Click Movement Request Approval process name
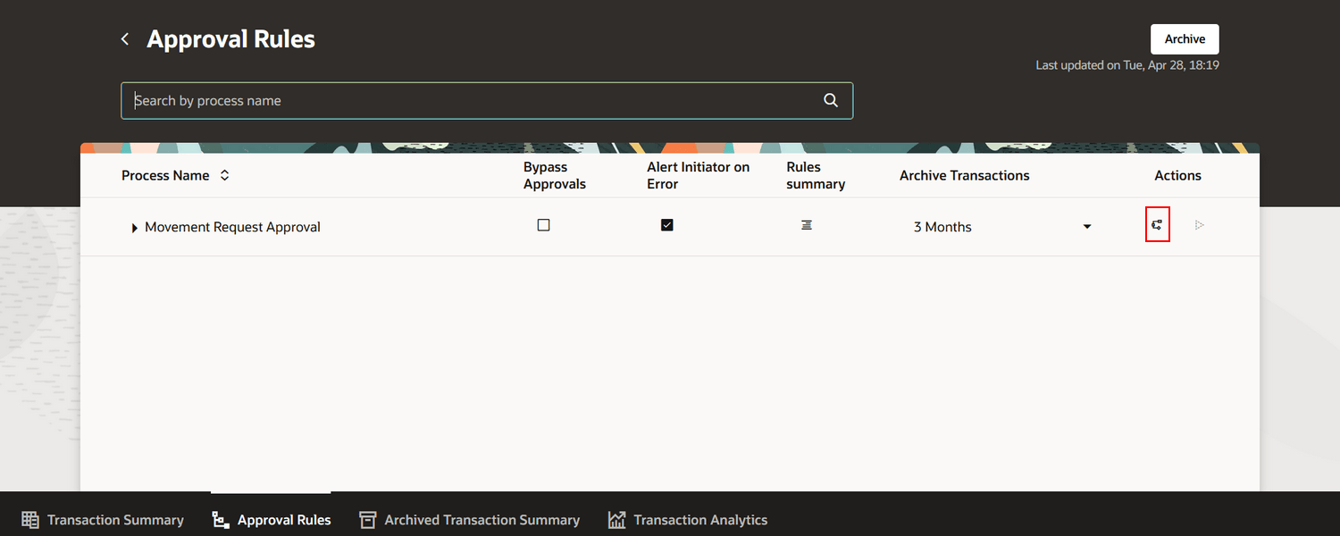 (232, 227)
